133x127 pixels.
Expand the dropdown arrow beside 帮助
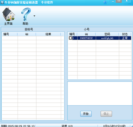[34, 16]
